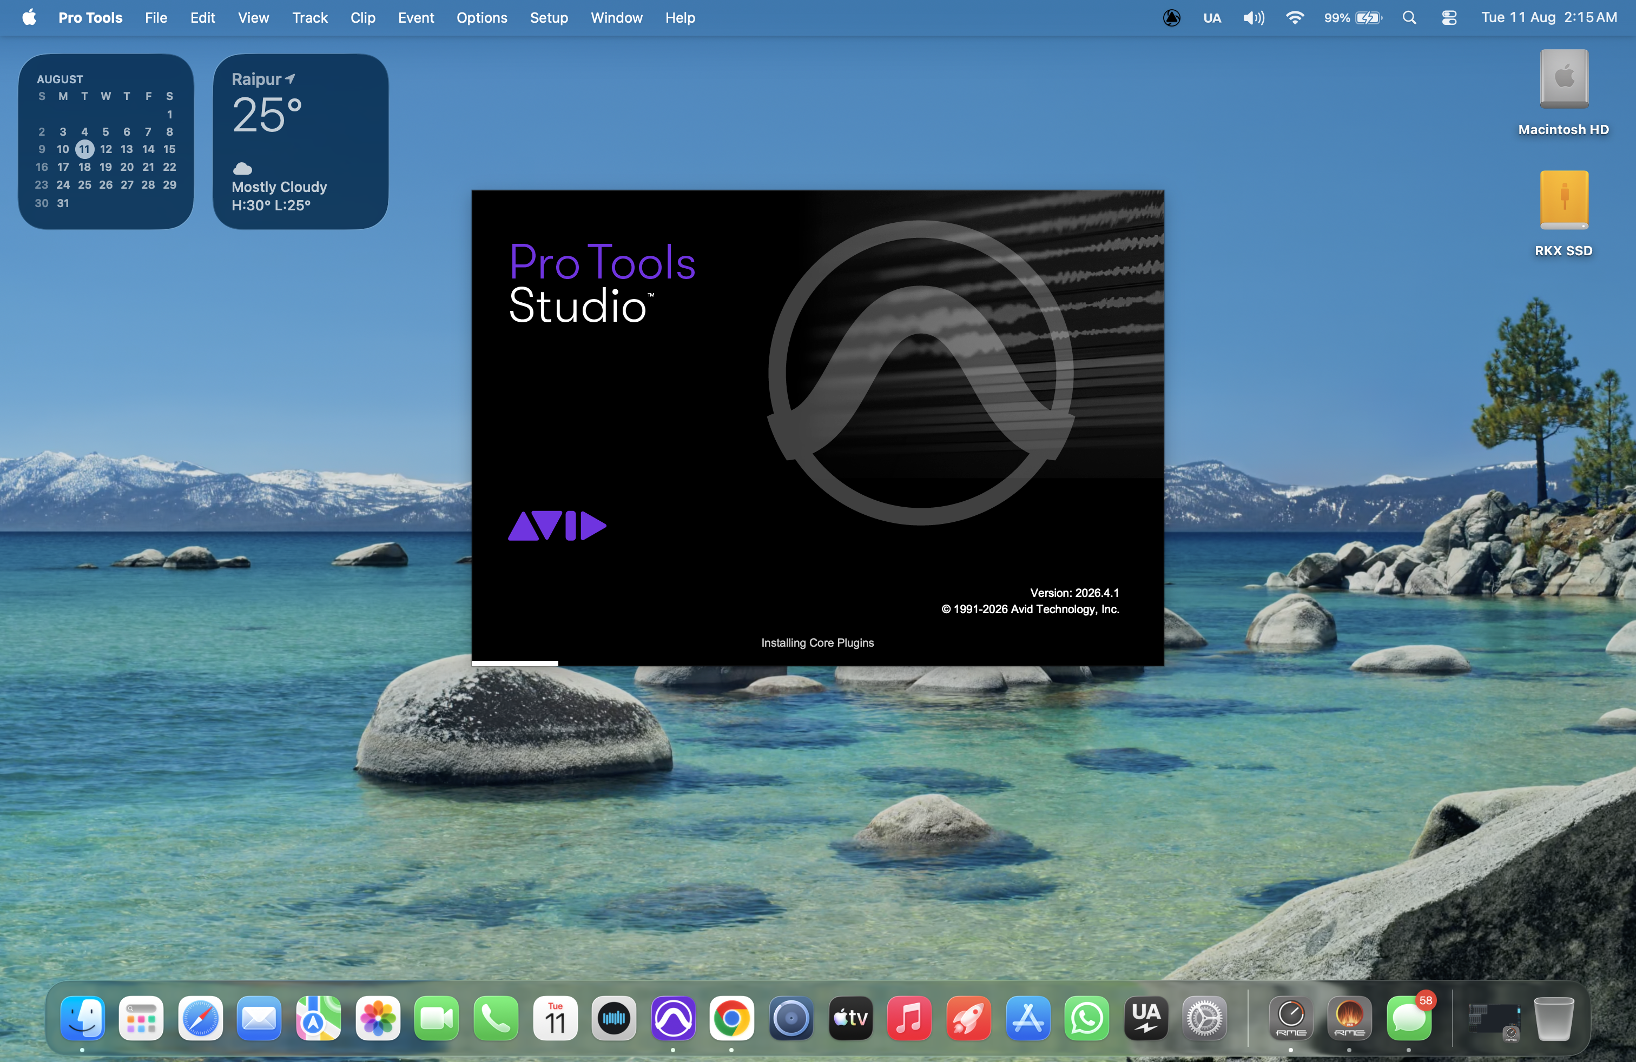
Task: Open Apple TV from the Dock
Action: click(x=850, y=1018)
